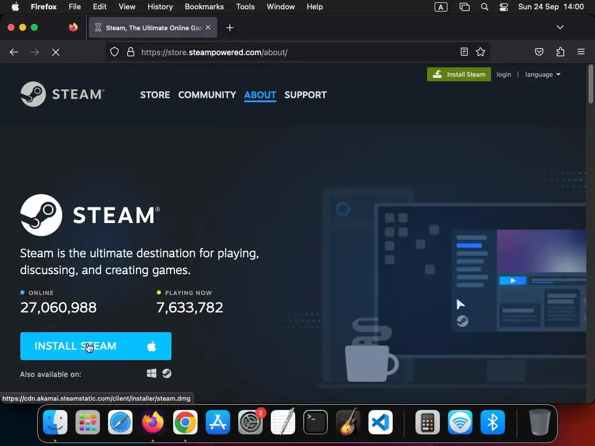Click the online count 27,060,988
The image size is (595, 446).
pos(59,308)
